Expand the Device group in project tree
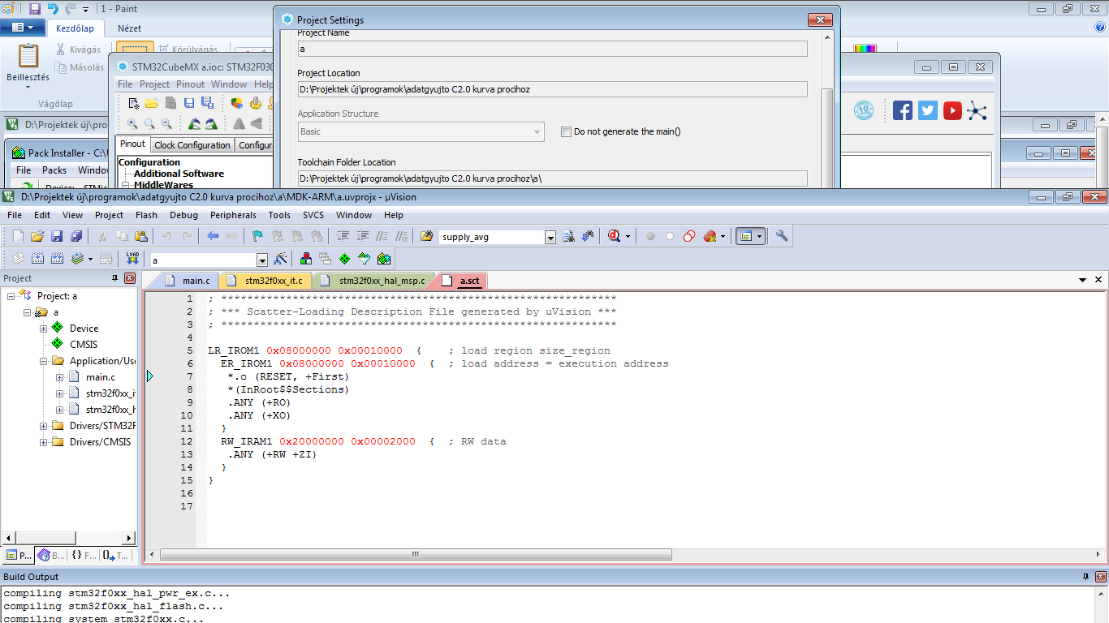Viewport: 1109px width, 623px height. [44, 329]
